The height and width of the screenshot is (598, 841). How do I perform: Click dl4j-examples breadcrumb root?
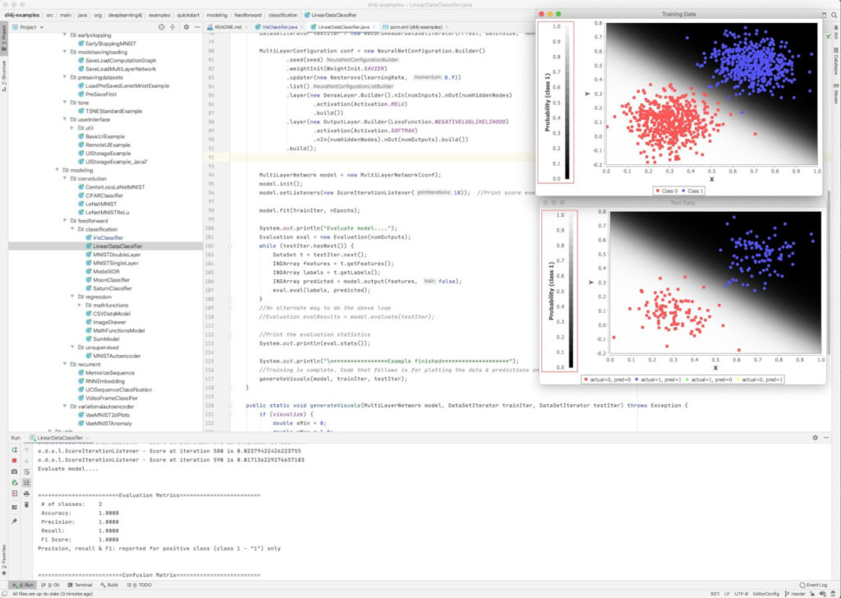pyautogui.click(x=21, y=15)
